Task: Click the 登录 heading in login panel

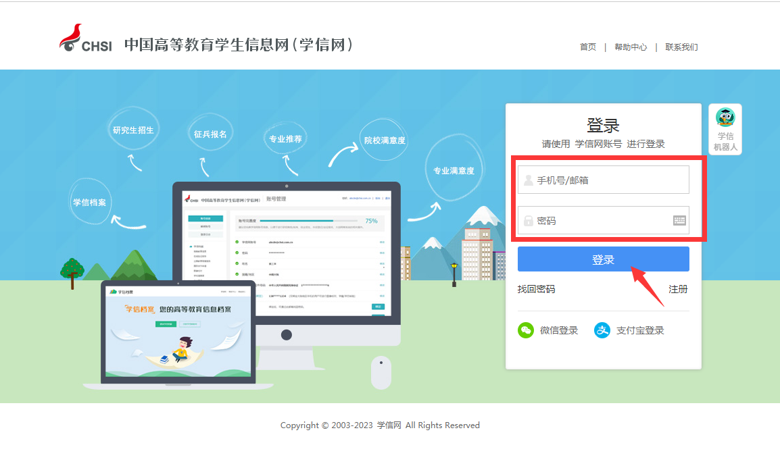Action: (x=603, y=125)
